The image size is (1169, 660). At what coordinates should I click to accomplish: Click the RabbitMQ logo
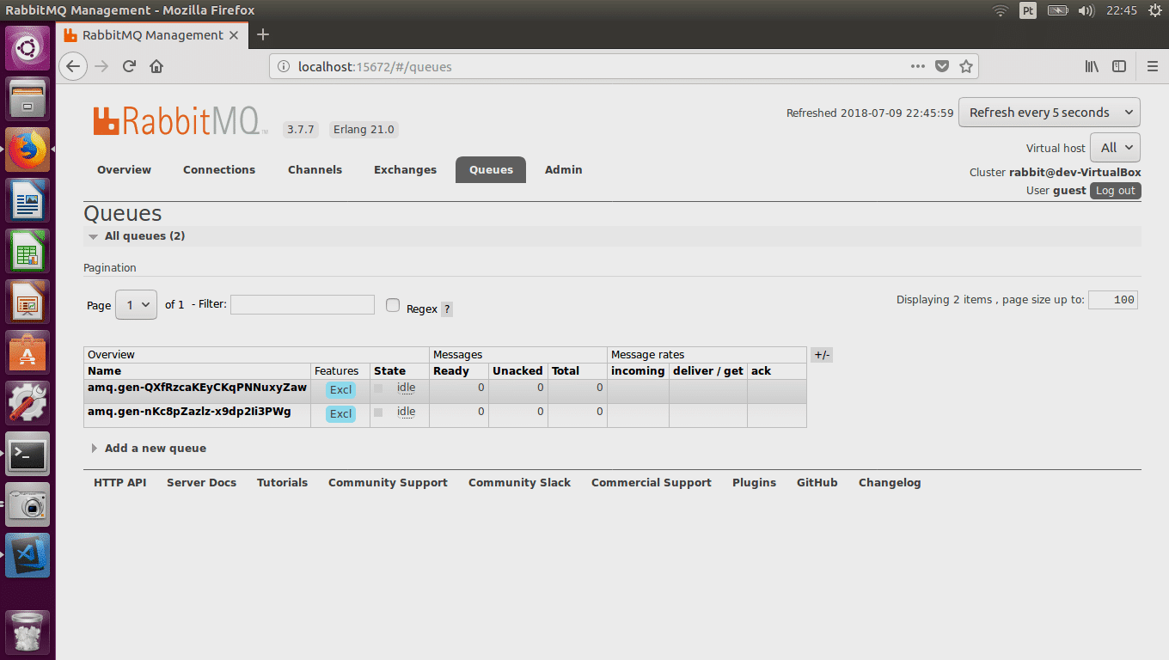pyautogui.click(x=176, y=121)
